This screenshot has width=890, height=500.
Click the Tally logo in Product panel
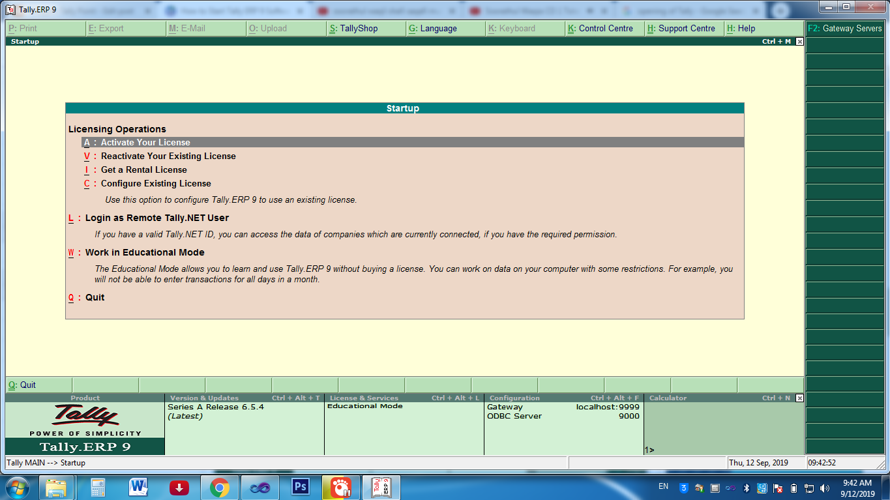(x=85, y=415)
